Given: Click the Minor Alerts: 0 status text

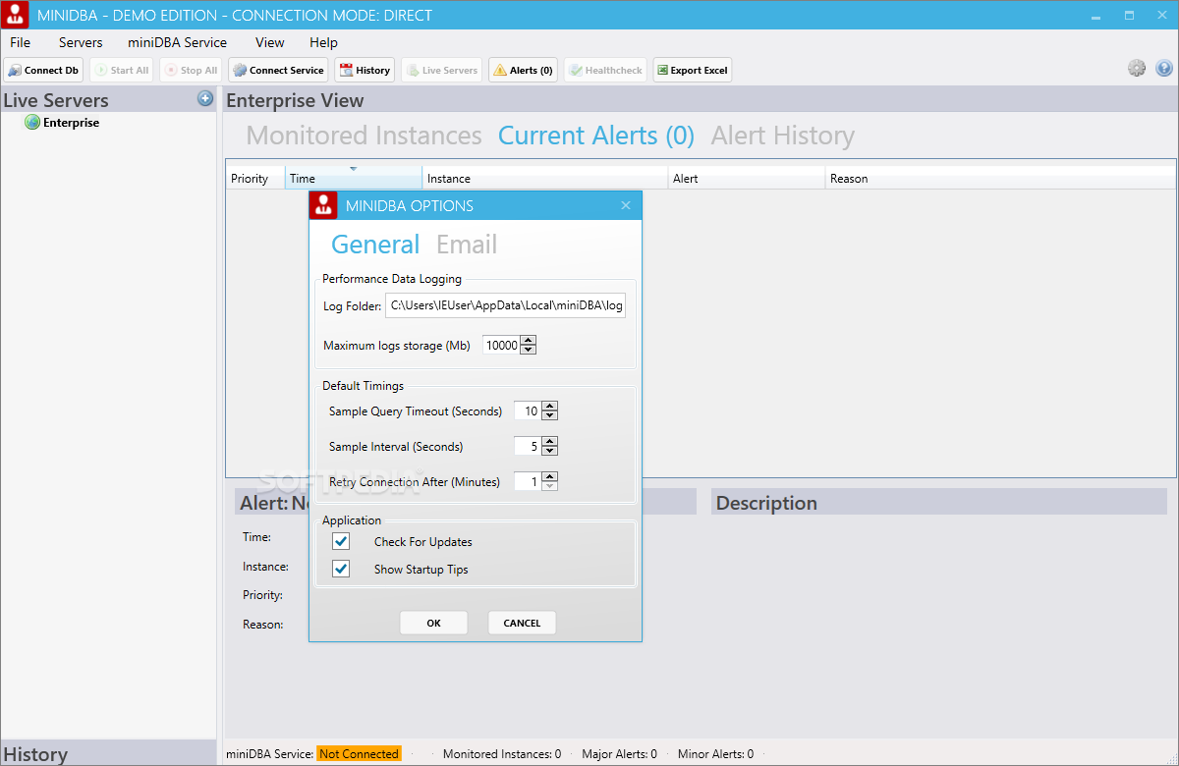Looking at the screenshot, I should tap(715, 754).
